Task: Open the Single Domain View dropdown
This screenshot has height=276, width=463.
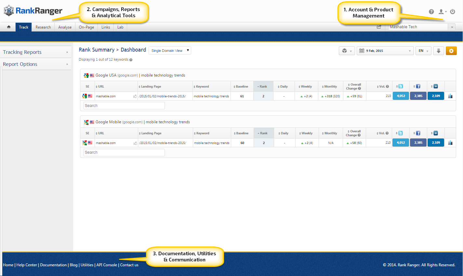Action: [x=170, y=51]
